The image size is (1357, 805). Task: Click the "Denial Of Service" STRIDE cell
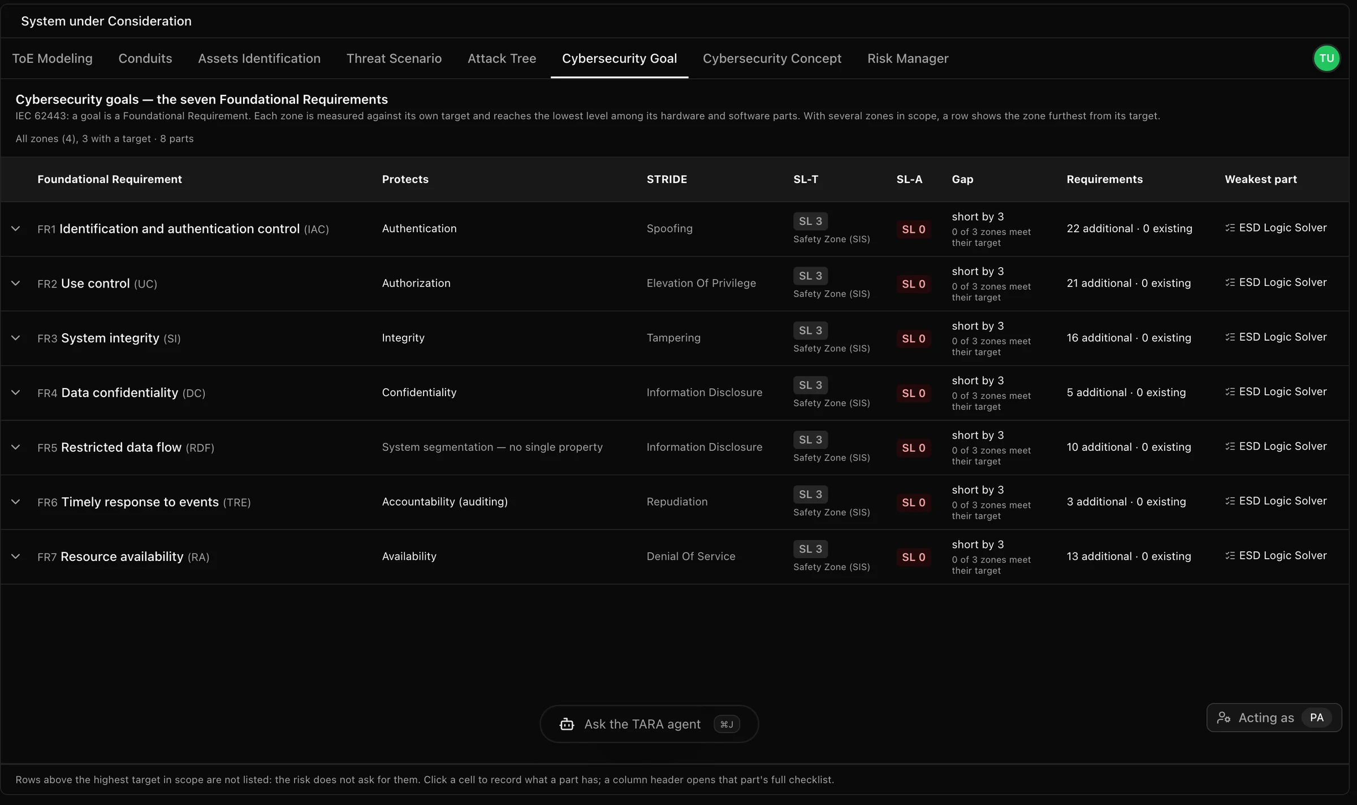pyautogui.click(x=691, y=556)
